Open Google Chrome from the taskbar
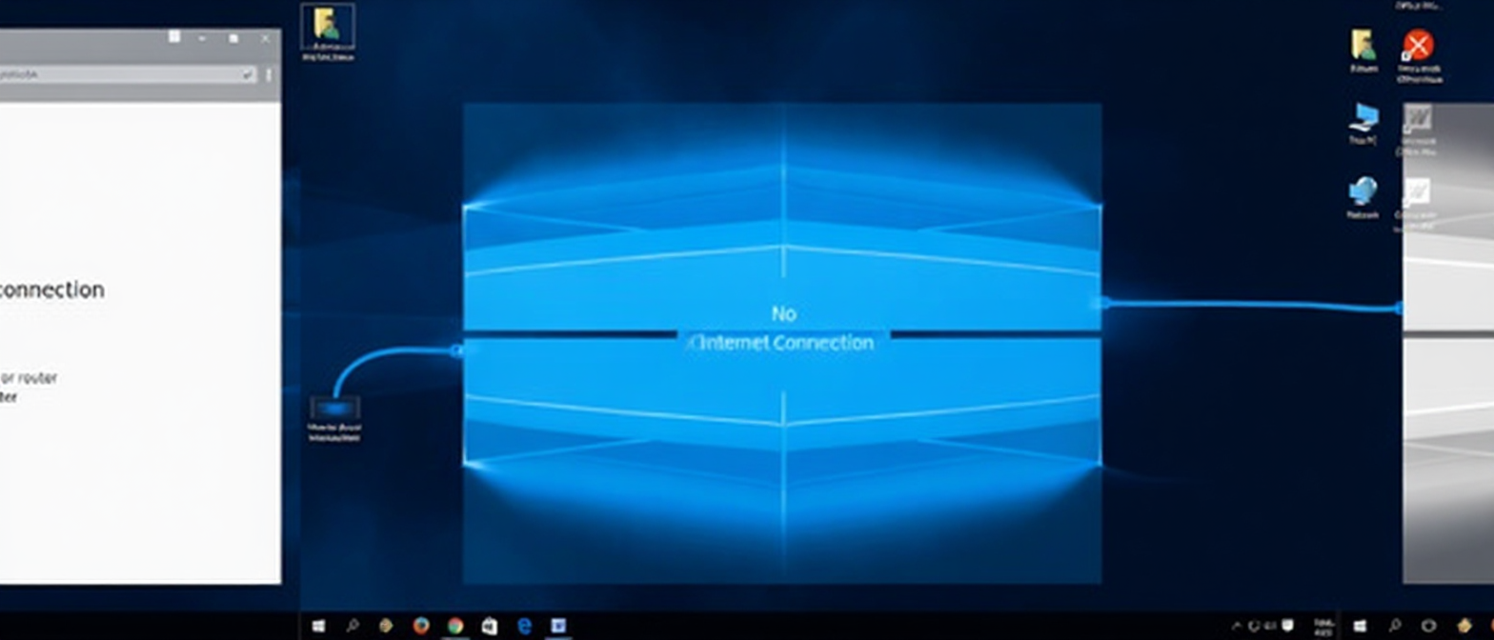 pos(455,626)
